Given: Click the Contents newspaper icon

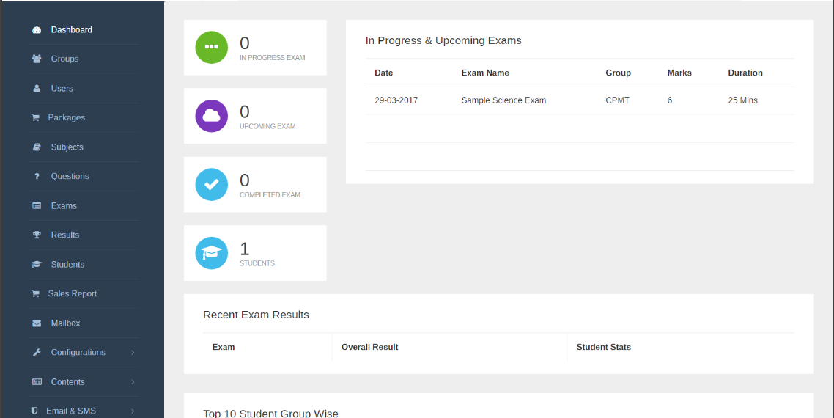Looking at the screenshot, I should [x=37, y=382].
